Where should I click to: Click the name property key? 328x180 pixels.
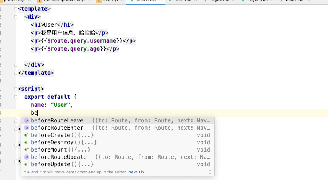(x=37, y=105)
